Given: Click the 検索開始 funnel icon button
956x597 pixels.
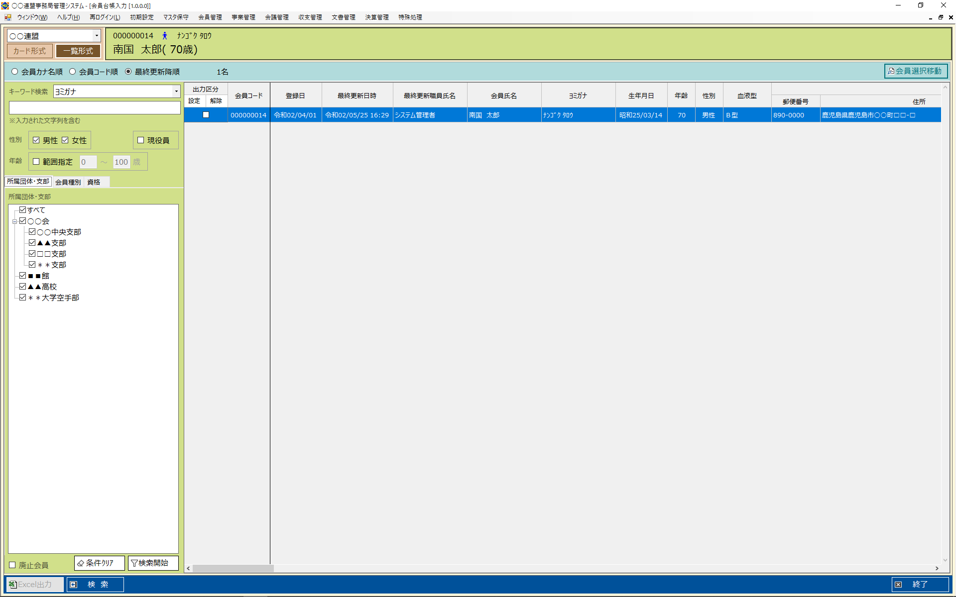Looking at the screenshot, I should point(134,563).
